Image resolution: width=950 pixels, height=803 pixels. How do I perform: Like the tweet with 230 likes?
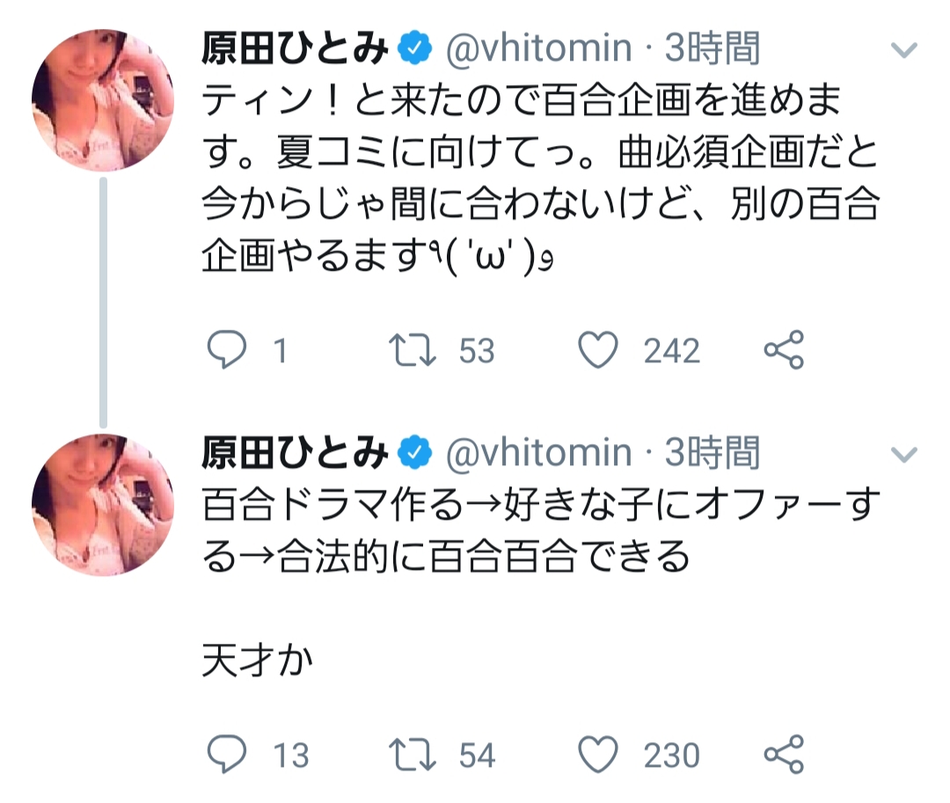[x=599, y=755]
